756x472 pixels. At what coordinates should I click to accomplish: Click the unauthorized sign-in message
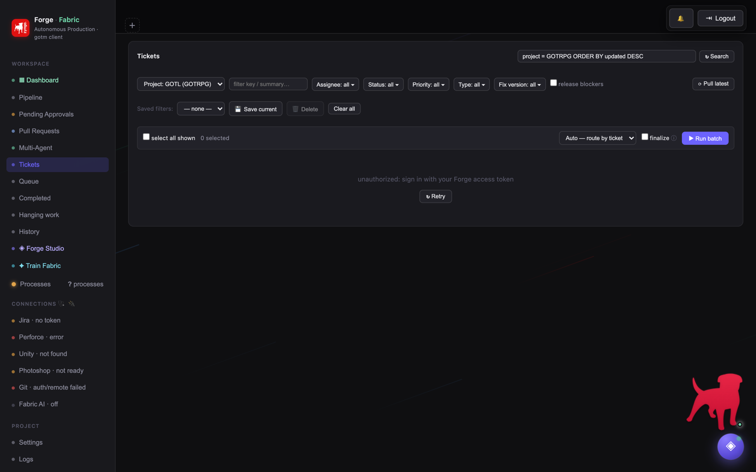(x=436, y=179)
